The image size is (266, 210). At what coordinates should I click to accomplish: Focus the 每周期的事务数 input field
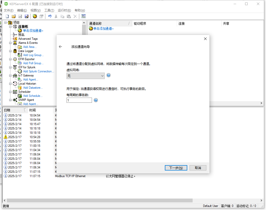[x=79, y=100]
